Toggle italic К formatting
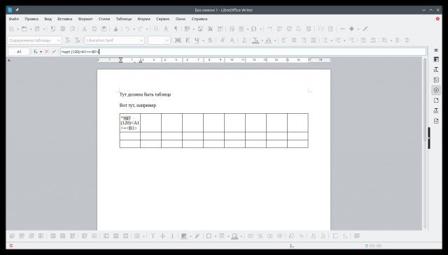Screen dimensions: 448x255 [x=188, y=41]
